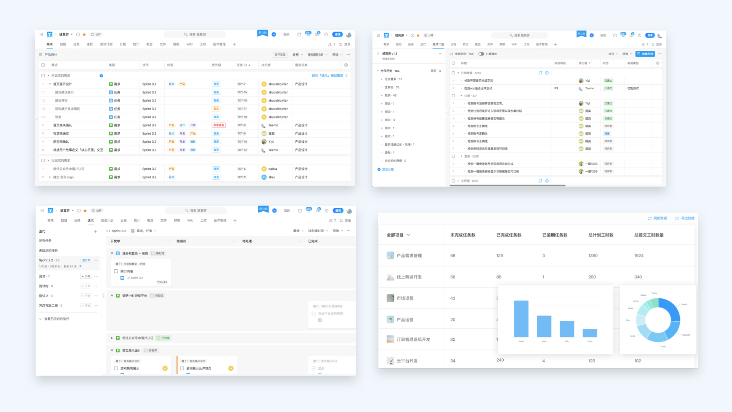Image resolution: width=732 pixels, height=412 pixels.
Task: Open Wiki tab in iteration window
Action: click(x=190, y=220)
